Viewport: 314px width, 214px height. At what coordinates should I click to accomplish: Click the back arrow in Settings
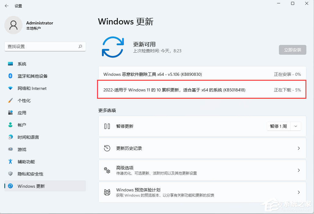(7, 6)
